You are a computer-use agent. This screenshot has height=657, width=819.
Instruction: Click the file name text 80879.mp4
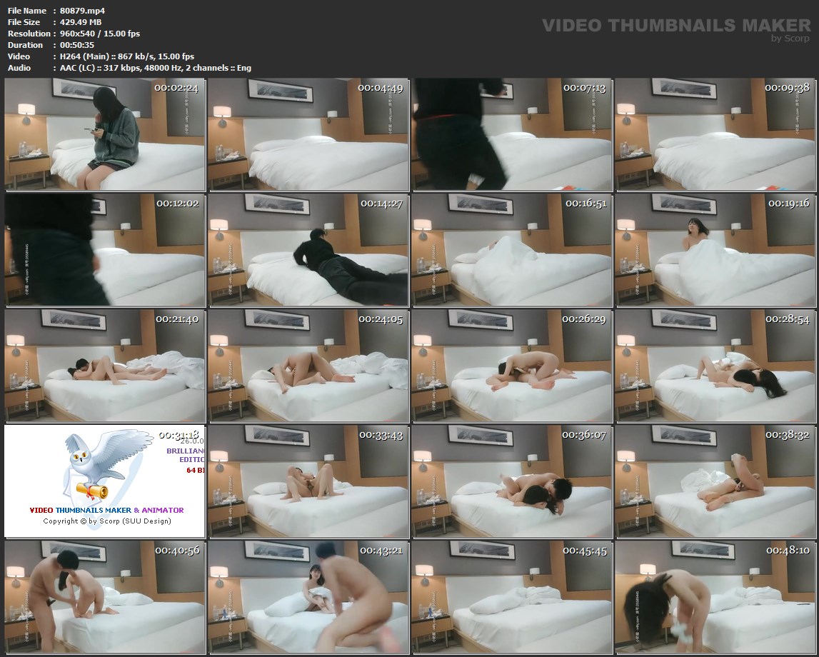coord(83,11)
